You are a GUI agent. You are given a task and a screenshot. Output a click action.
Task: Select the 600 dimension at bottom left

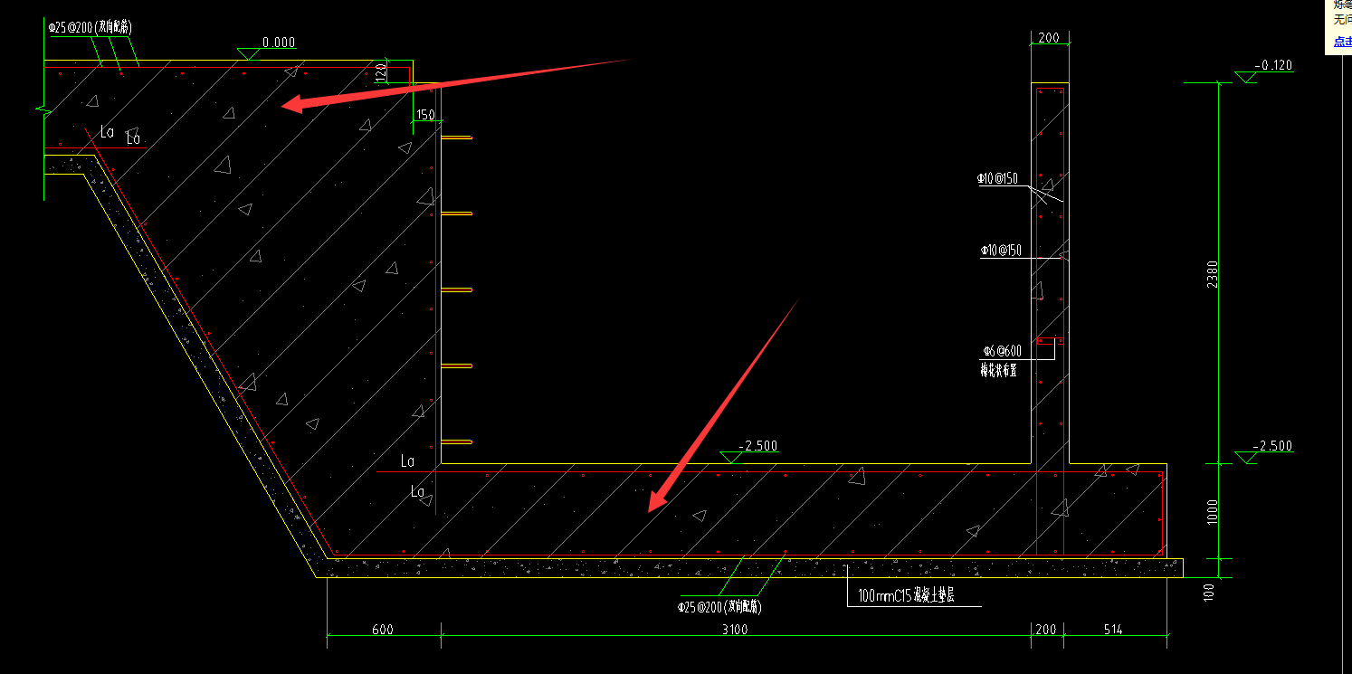click(x=382, y=631)
